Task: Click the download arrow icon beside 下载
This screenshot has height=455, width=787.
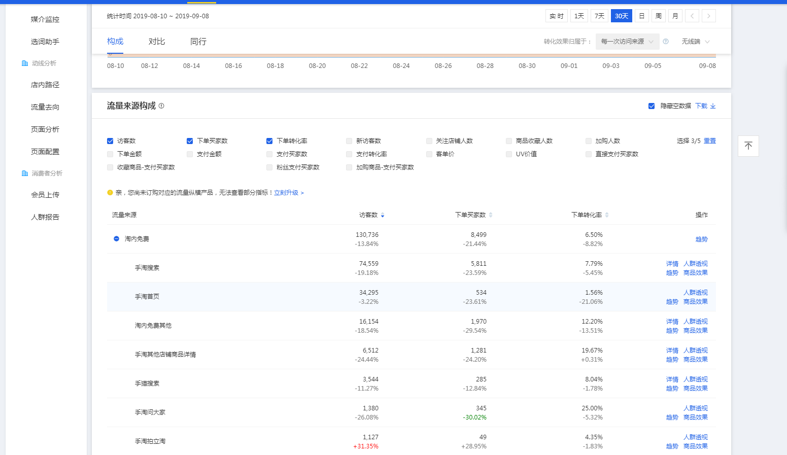Action: pyautogui.click(x=713, y=106)
